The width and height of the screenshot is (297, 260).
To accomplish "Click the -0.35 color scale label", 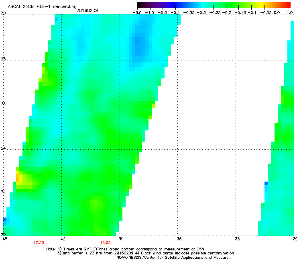I will click(189, 13).
